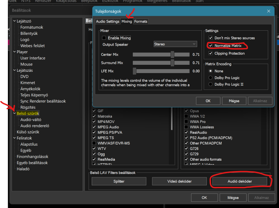
Task: Select Mouse tree item
Action: pyautogui.click(x=27, y=64)
